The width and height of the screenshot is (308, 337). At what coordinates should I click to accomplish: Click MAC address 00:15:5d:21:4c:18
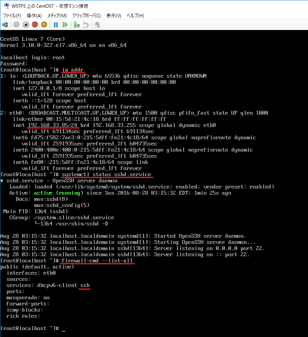coord(73,119)
